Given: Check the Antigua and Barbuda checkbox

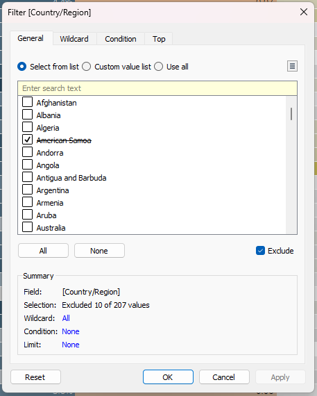Looking at the screenshot, I should point(27,177).
